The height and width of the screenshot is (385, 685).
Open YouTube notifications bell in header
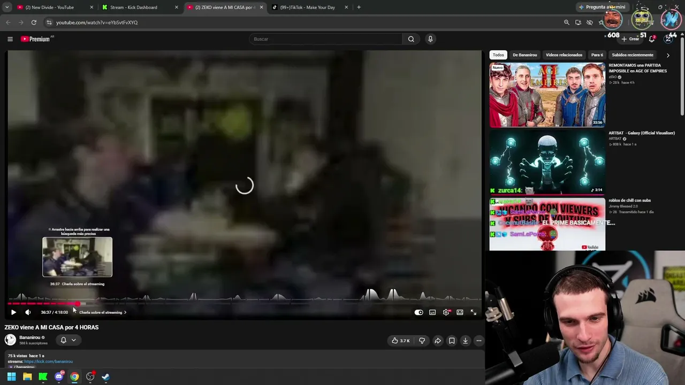tap(652, 39)
